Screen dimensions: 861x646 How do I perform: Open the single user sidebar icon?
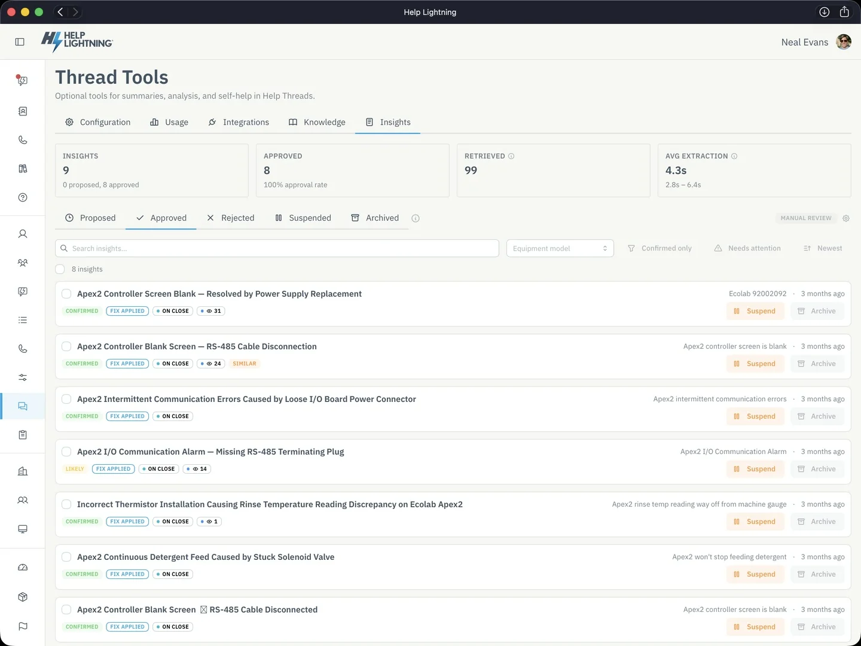click(23, 234)
